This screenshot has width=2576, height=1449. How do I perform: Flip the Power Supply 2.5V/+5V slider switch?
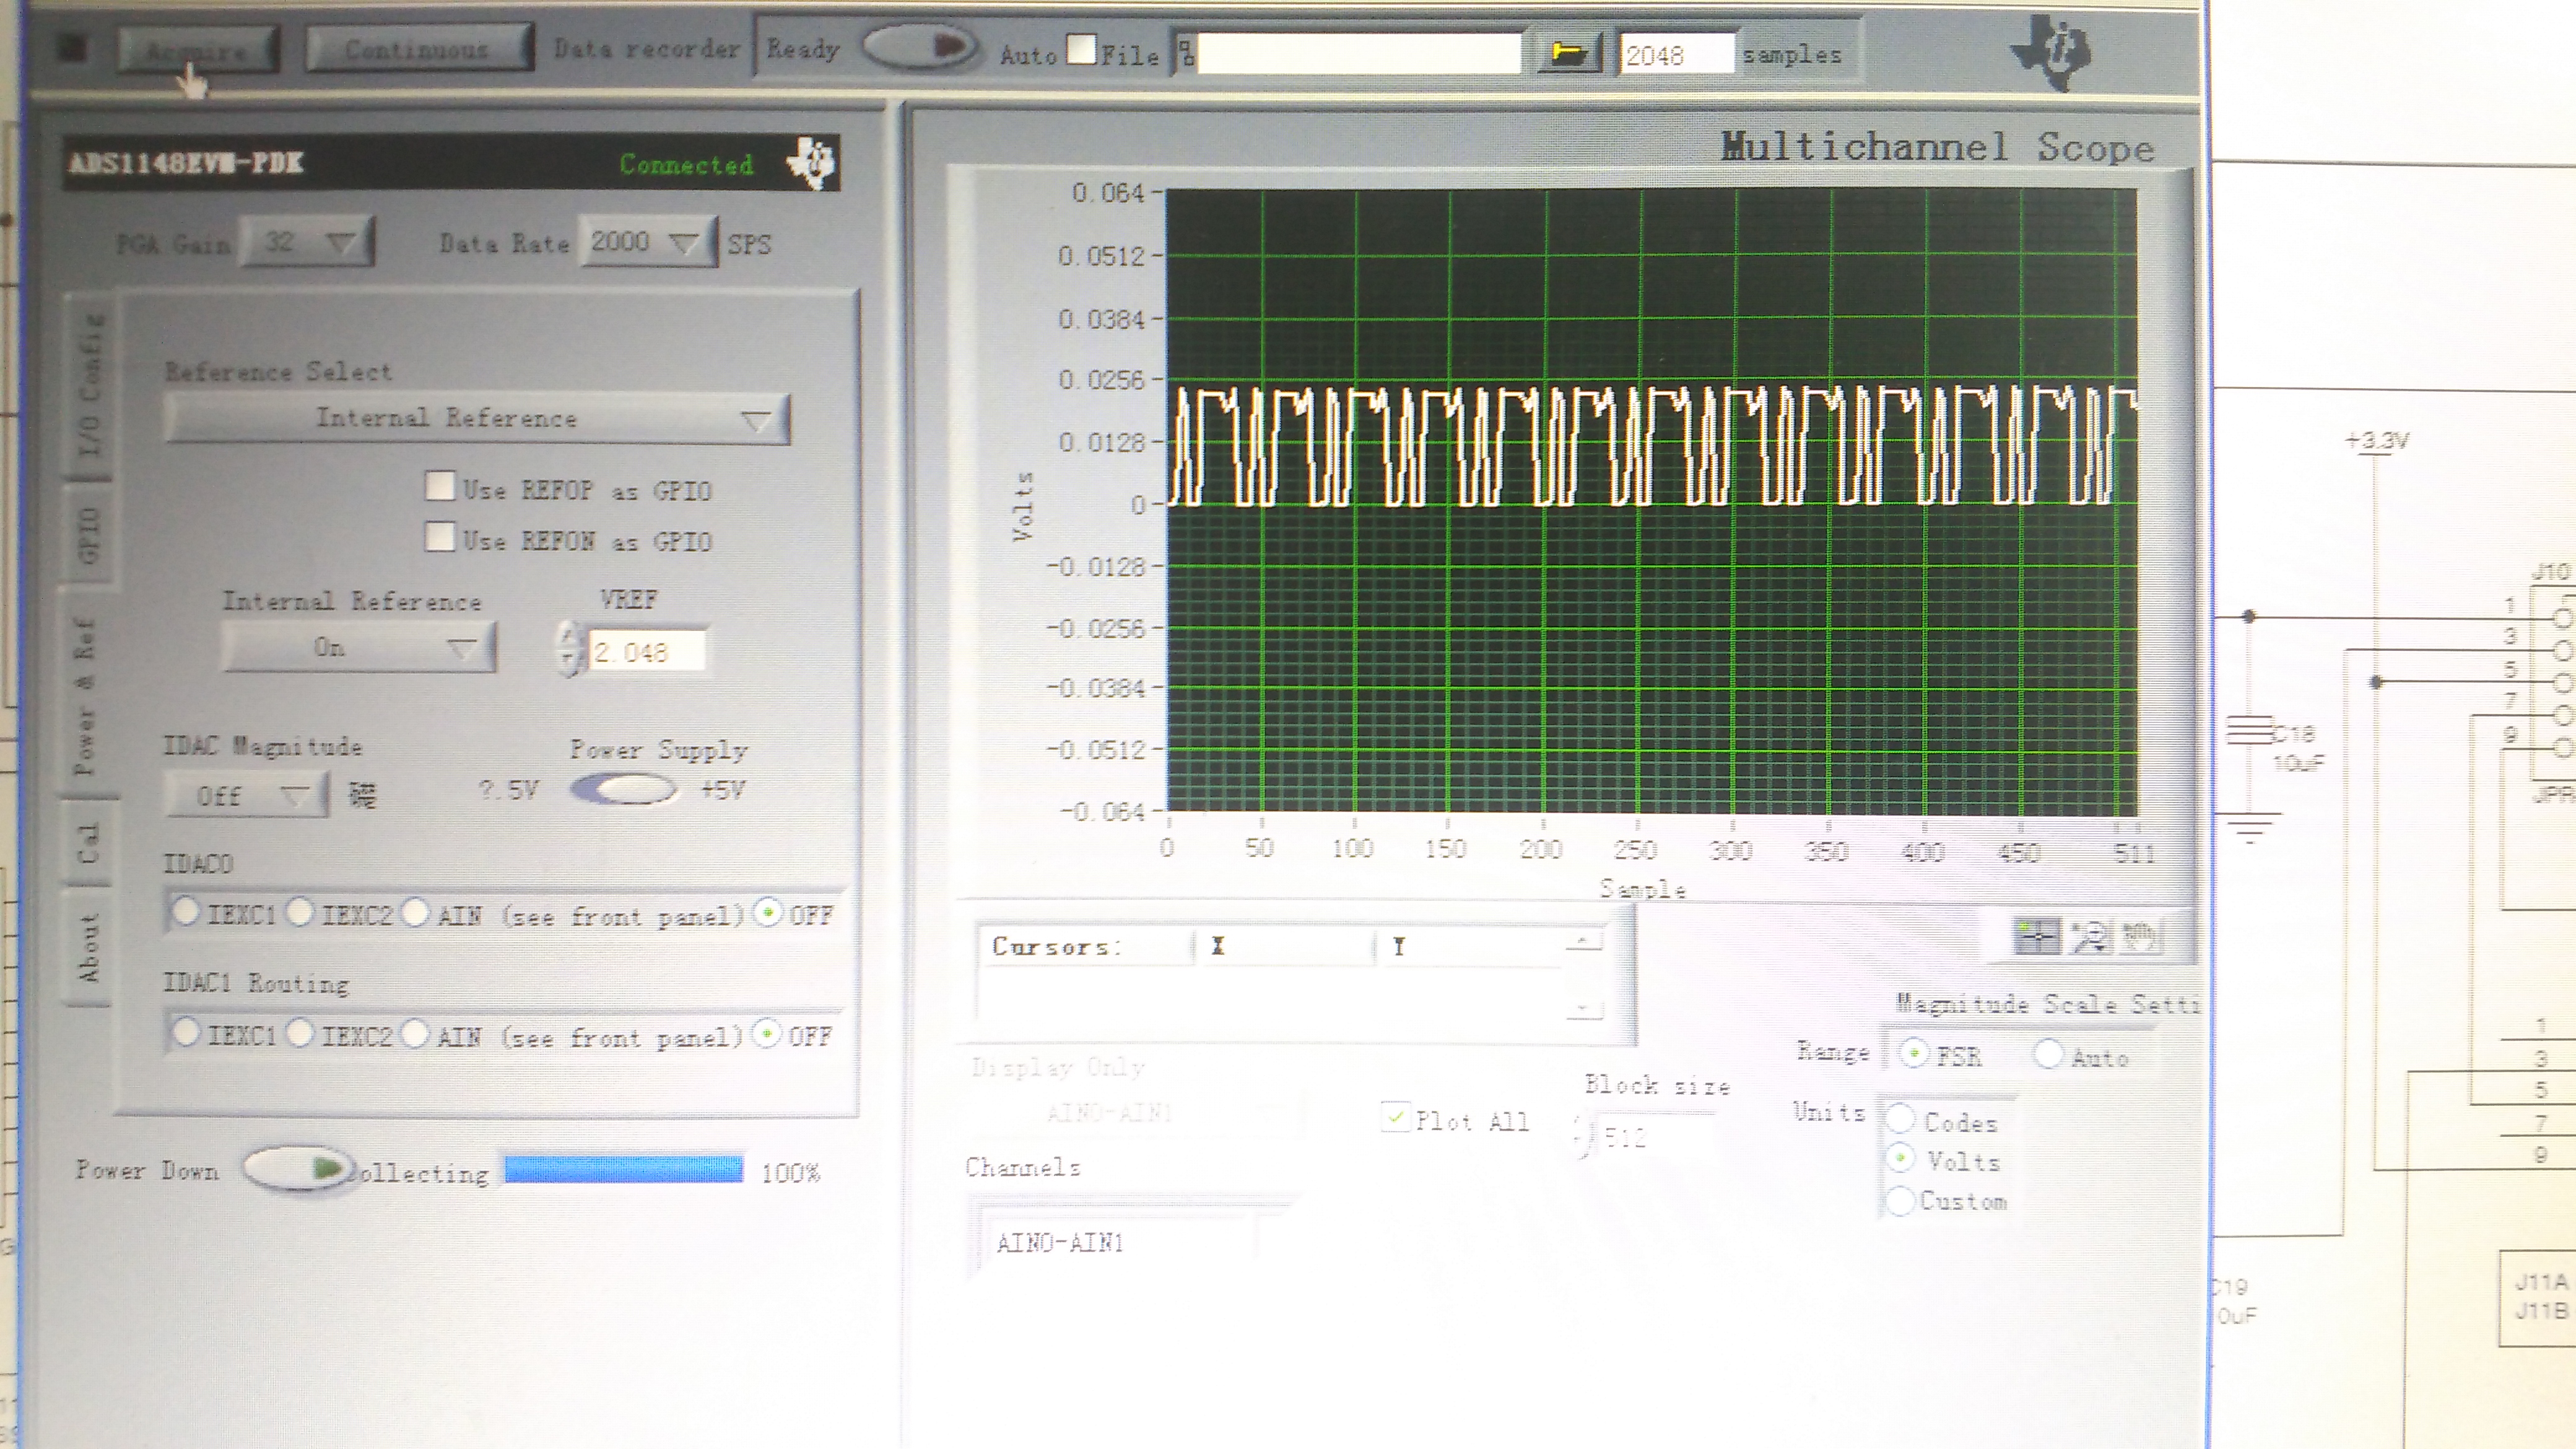(624, 789)
